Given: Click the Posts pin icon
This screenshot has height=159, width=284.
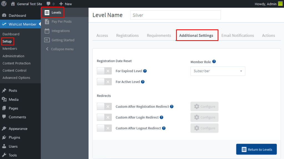Looking at the screenshot, I should 4,91.
